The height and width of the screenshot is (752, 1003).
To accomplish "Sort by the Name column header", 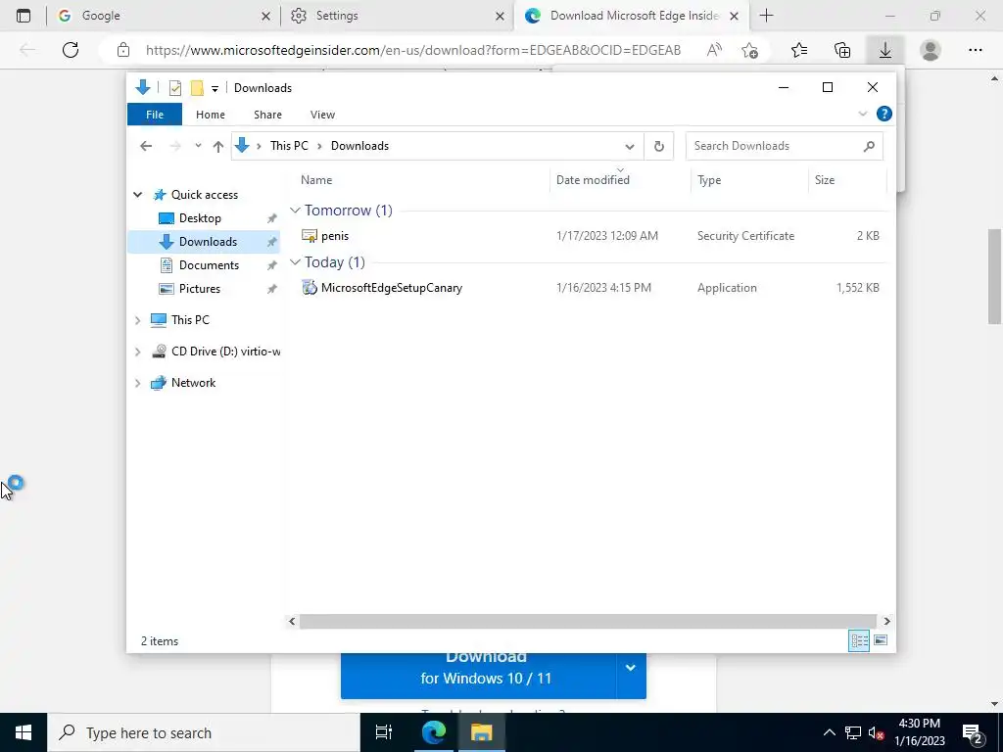I will click(x=418, y=180).
